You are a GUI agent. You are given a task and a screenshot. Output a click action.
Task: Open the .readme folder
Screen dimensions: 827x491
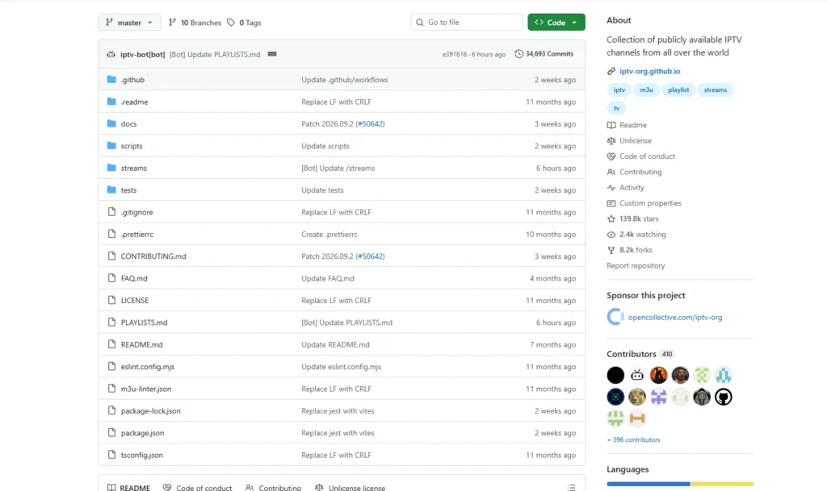[x=134, y=102]
